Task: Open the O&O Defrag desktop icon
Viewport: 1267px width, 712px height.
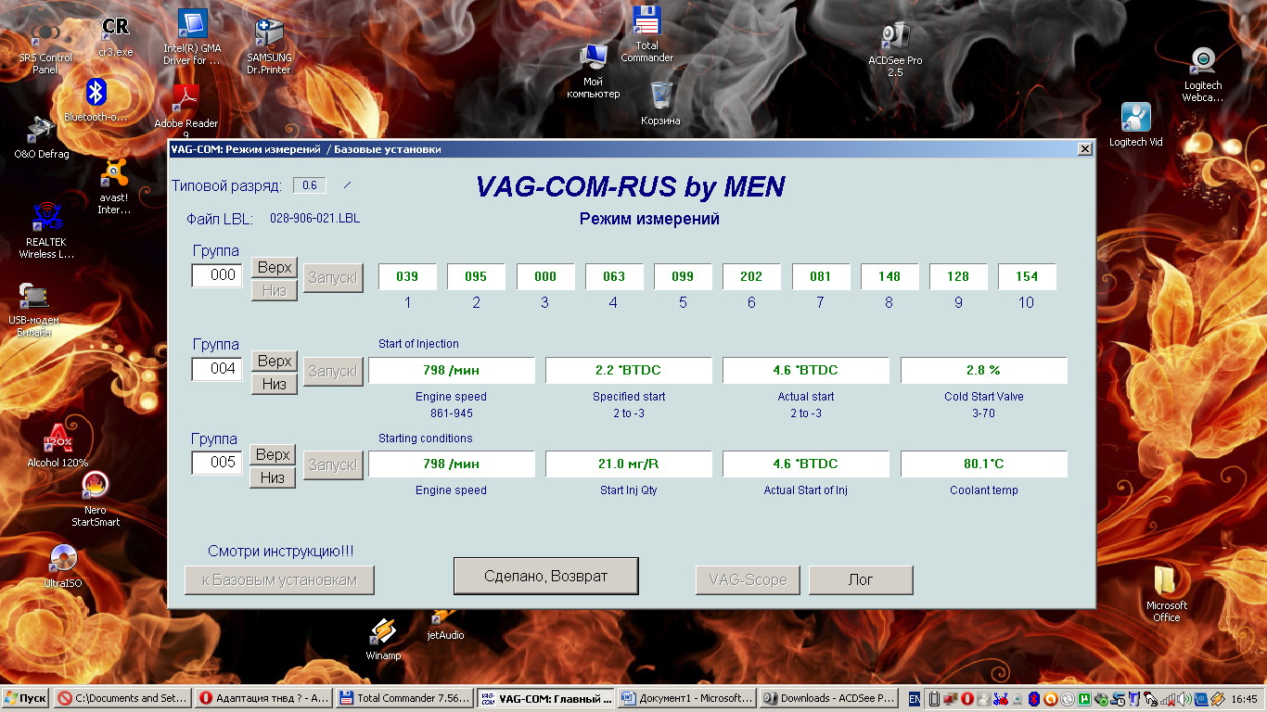Action: [42, 137]
